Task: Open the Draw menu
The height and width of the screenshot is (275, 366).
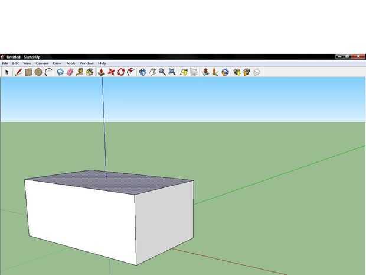Action: click(x=57, y=63)
